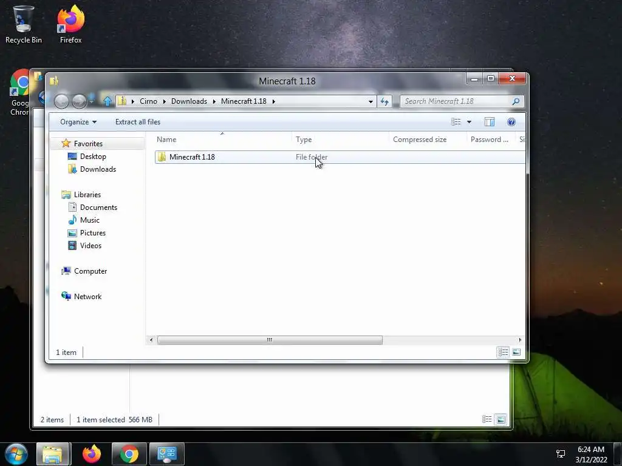Click the window icon in the title bar
The image size is (622, 466).
[x=54, y=81]
